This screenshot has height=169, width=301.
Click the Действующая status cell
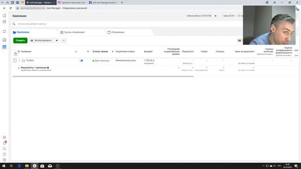click(x=101, y=61)
